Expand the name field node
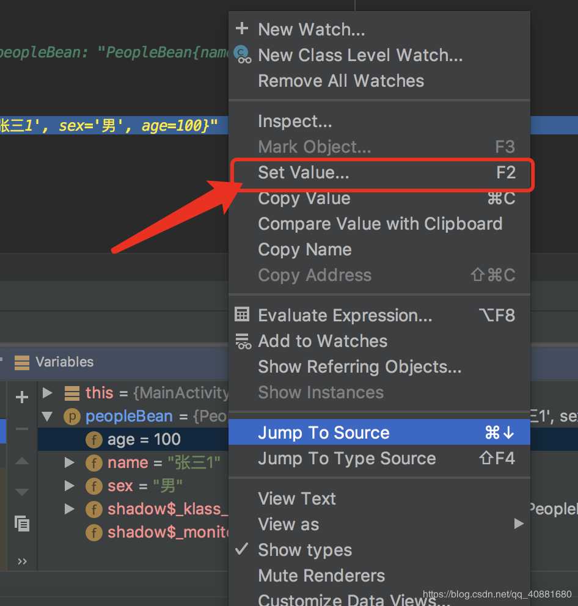 (x=70, y=462)
